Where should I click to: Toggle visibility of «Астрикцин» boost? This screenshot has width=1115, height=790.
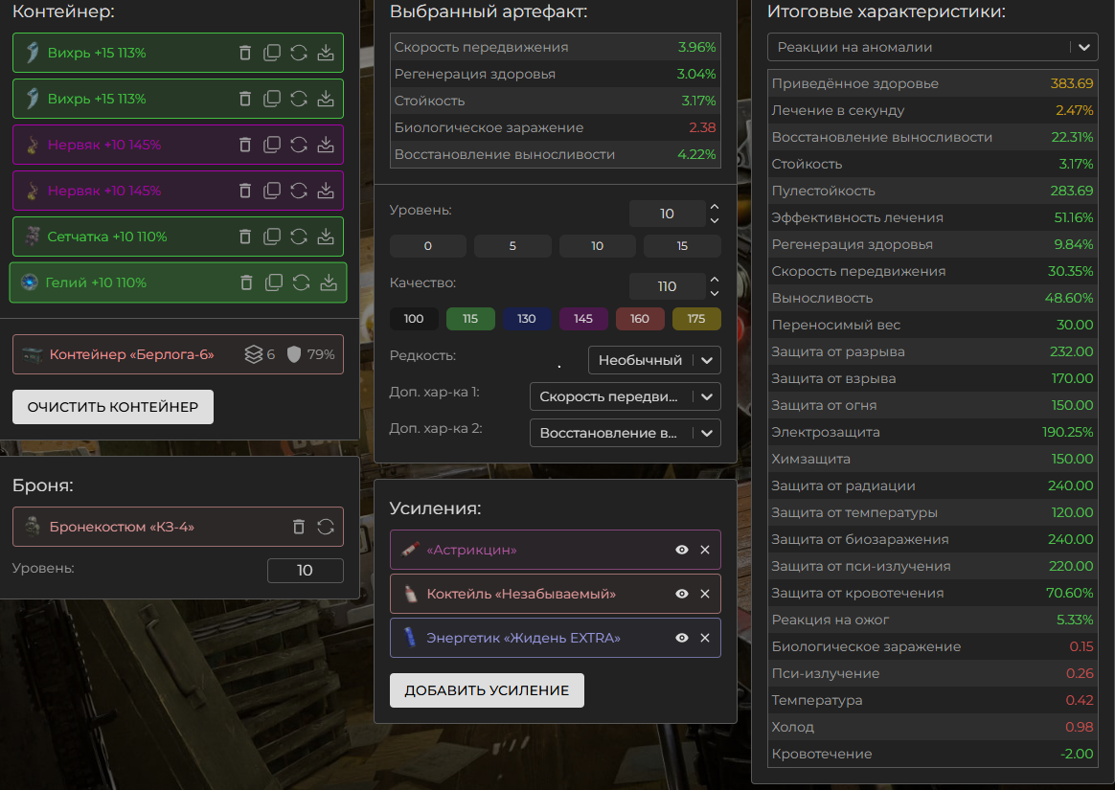coord(682,550)
